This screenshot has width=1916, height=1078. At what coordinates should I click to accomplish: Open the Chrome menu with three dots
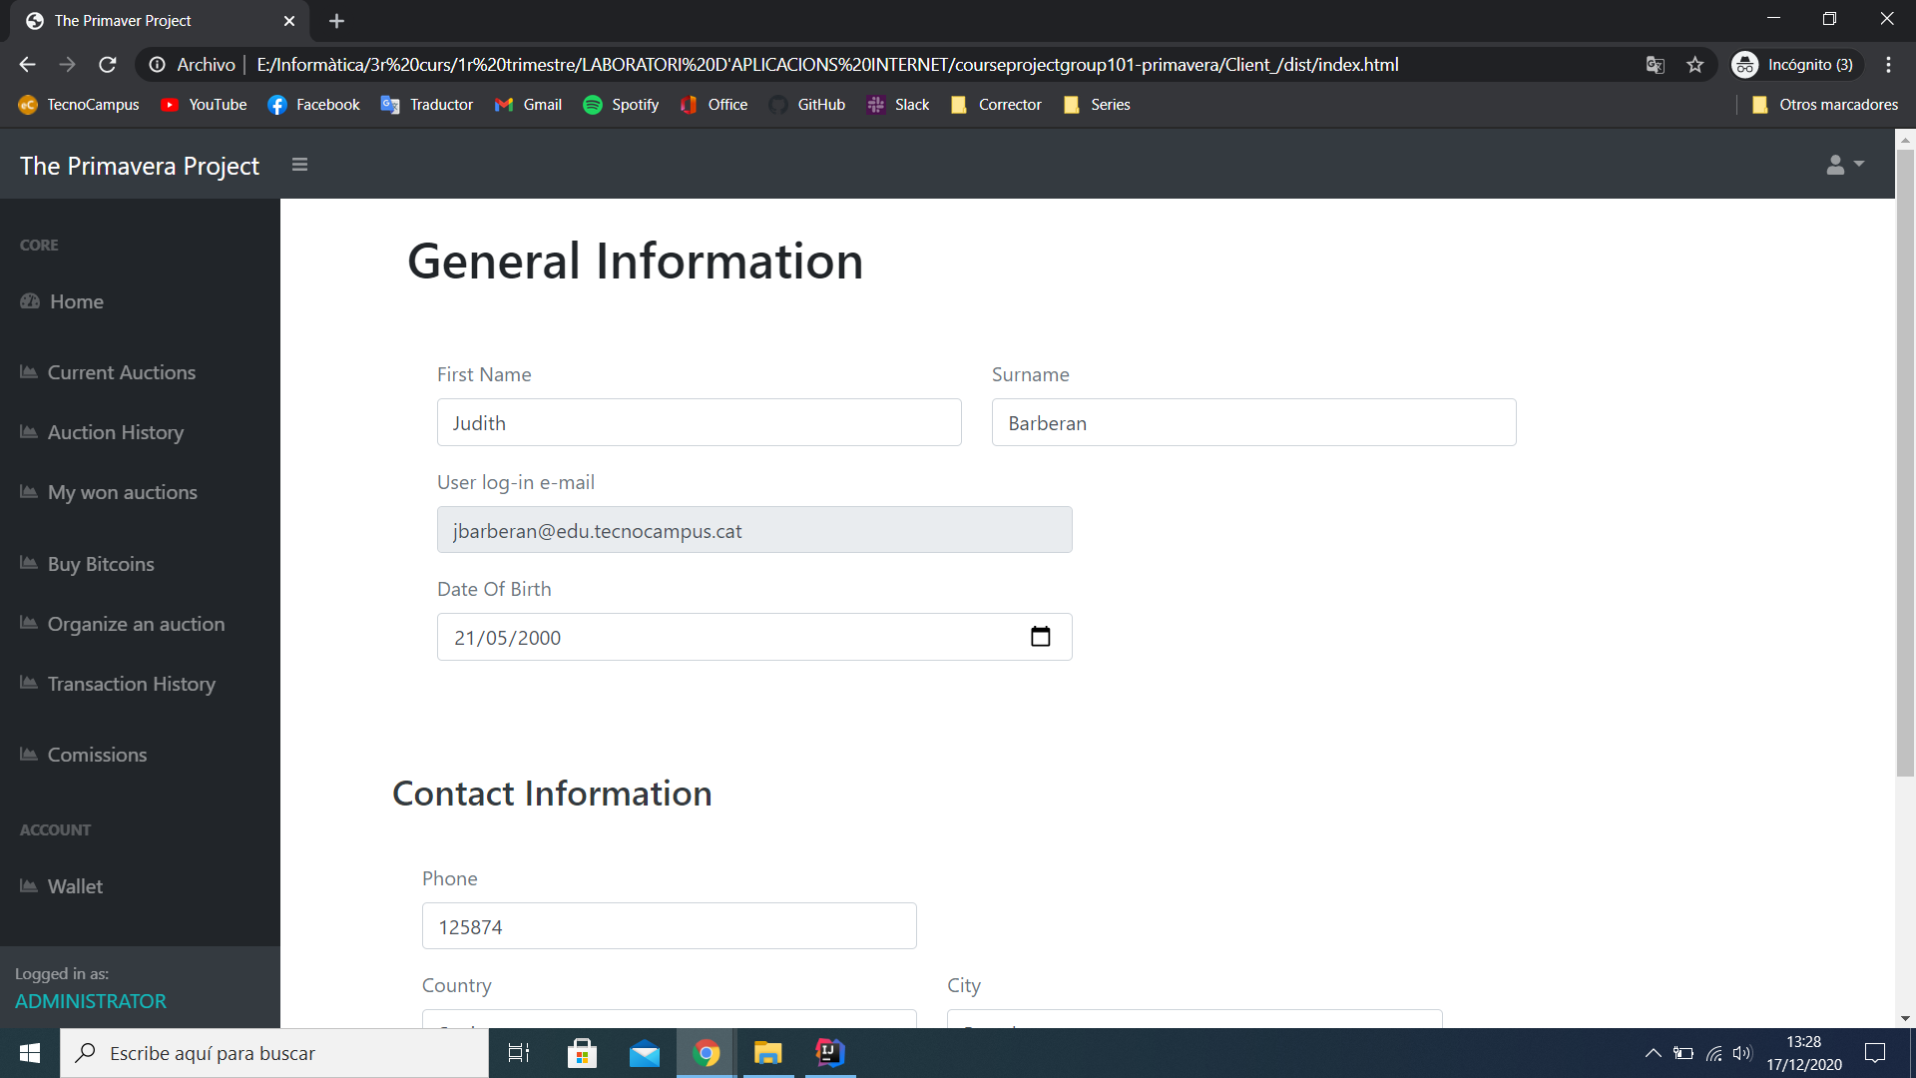[1888, 64]
